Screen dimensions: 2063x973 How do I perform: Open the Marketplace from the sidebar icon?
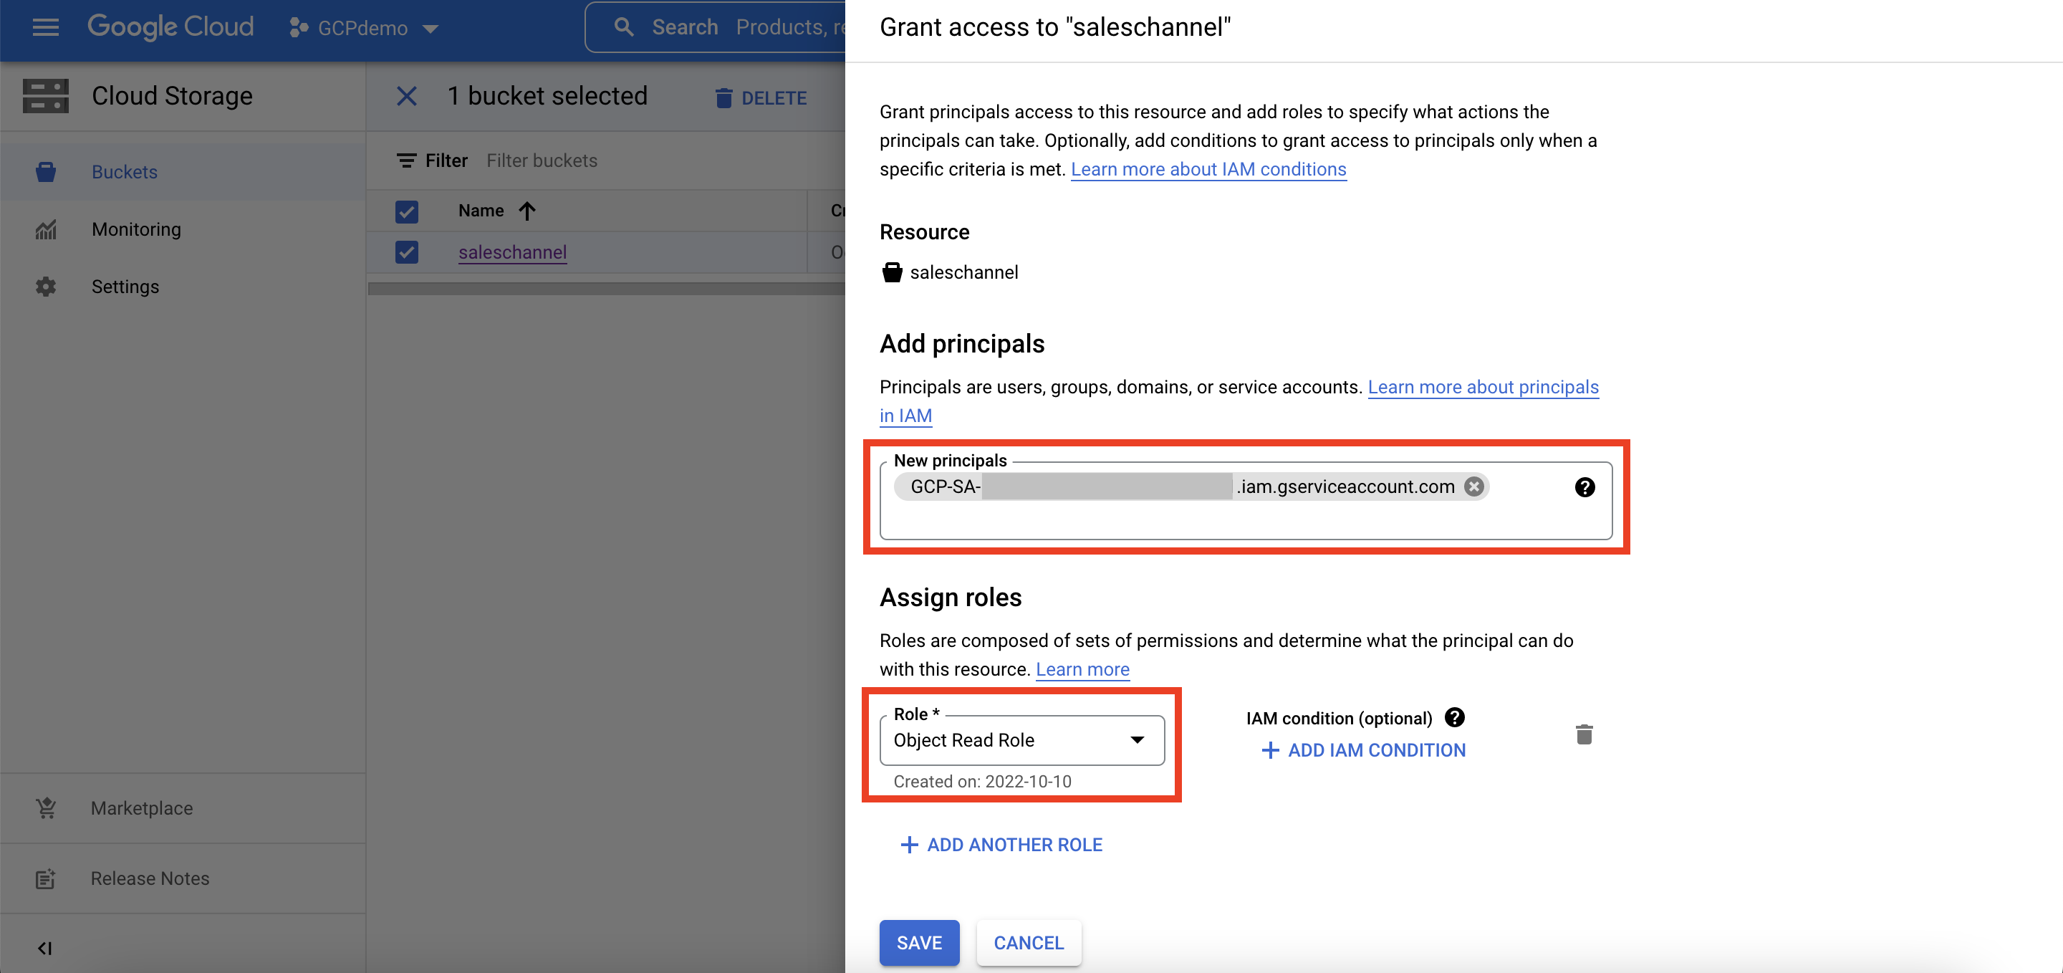tap(46, 808)
